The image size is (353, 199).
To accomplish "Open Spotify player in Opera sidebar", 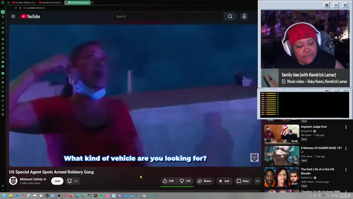I will 3,73.
